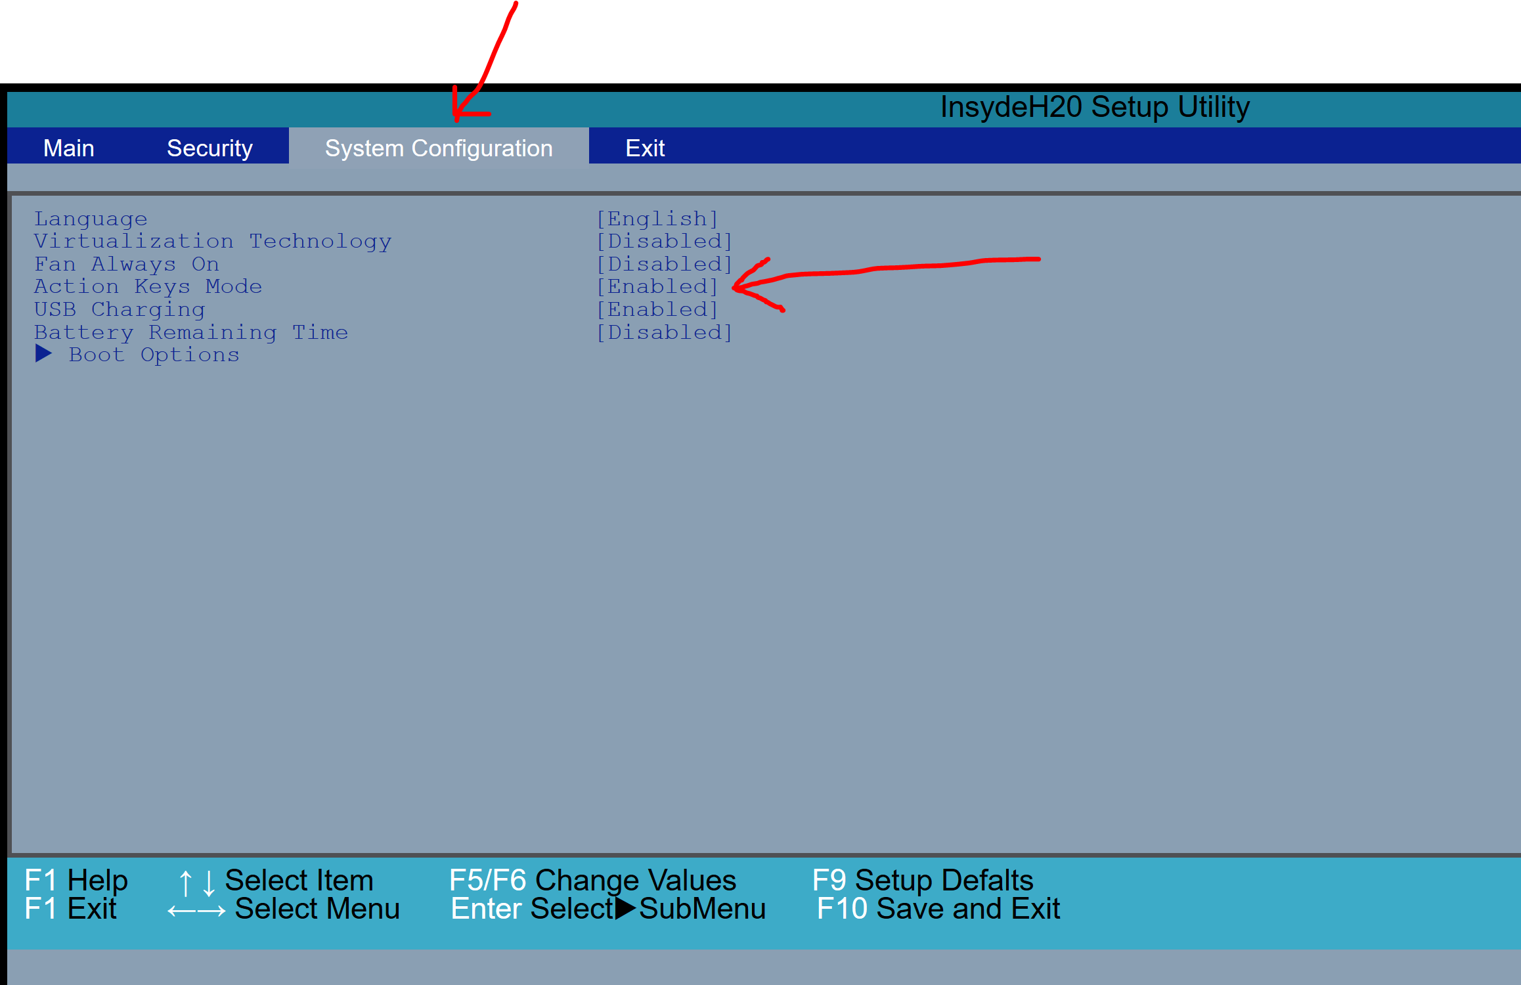Click F10 Save and Exit
The image size is (1521, 985).
click(937, 909)
